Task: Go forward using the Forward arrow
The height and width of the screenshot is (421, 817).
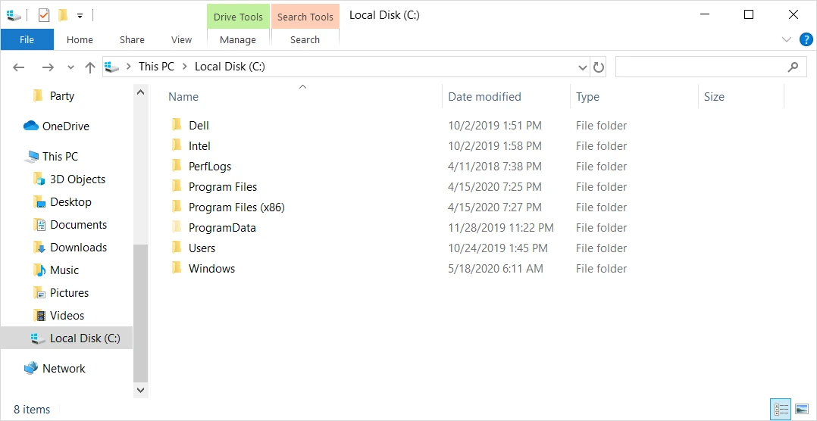Action: [48, 67]
